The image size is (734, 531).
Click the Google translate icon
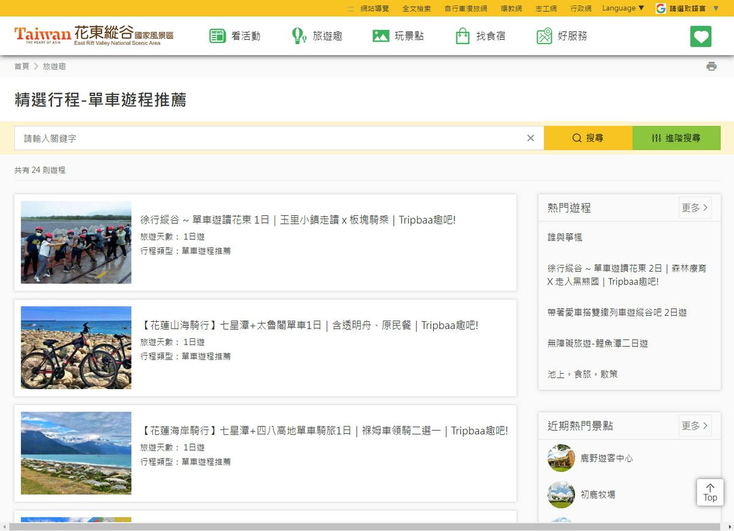pos(661,8)
